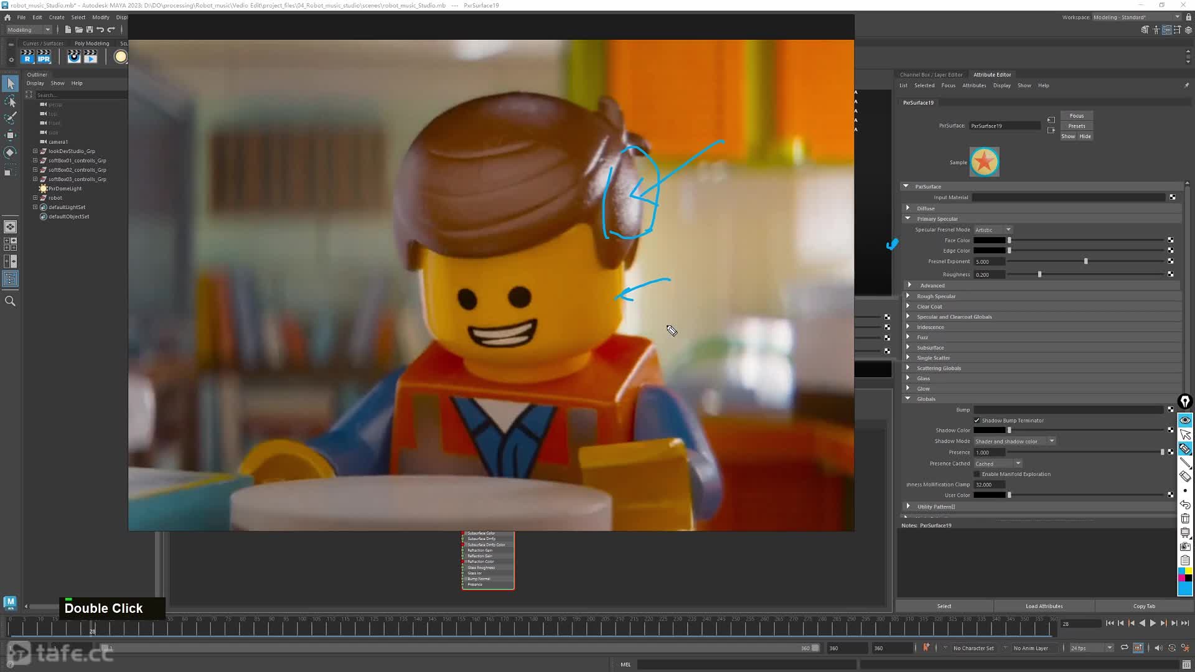Toggle loop playback mode

[1124, 648]
